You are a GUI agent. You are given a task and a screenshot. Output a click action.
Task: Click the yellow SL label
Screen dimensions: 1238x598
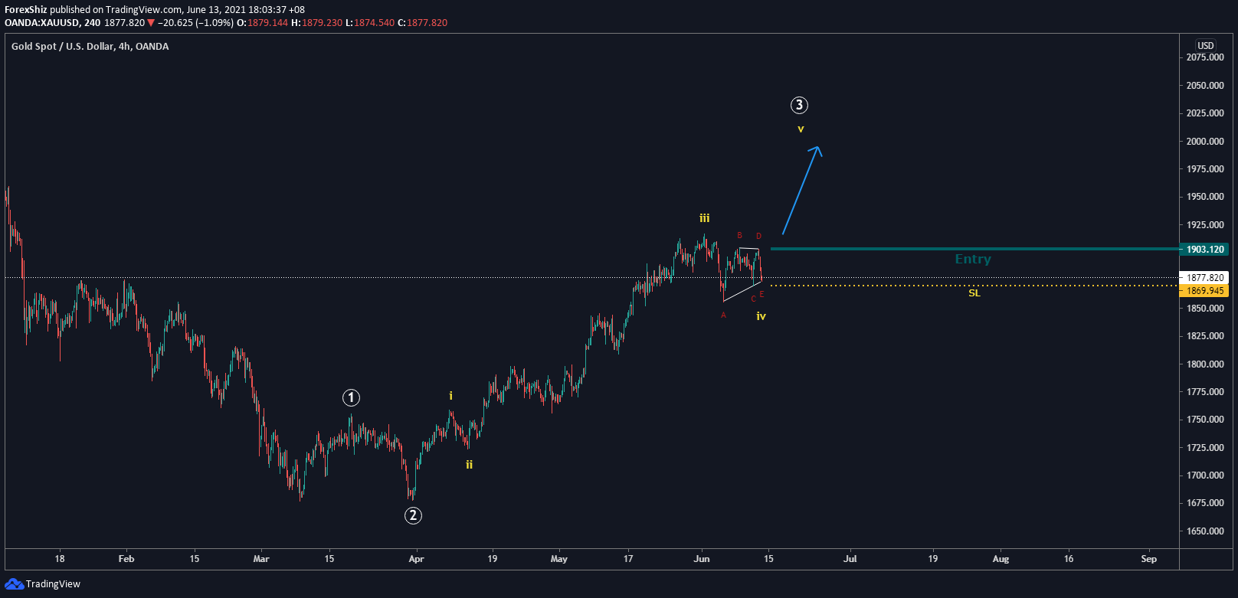click(974, 293)
